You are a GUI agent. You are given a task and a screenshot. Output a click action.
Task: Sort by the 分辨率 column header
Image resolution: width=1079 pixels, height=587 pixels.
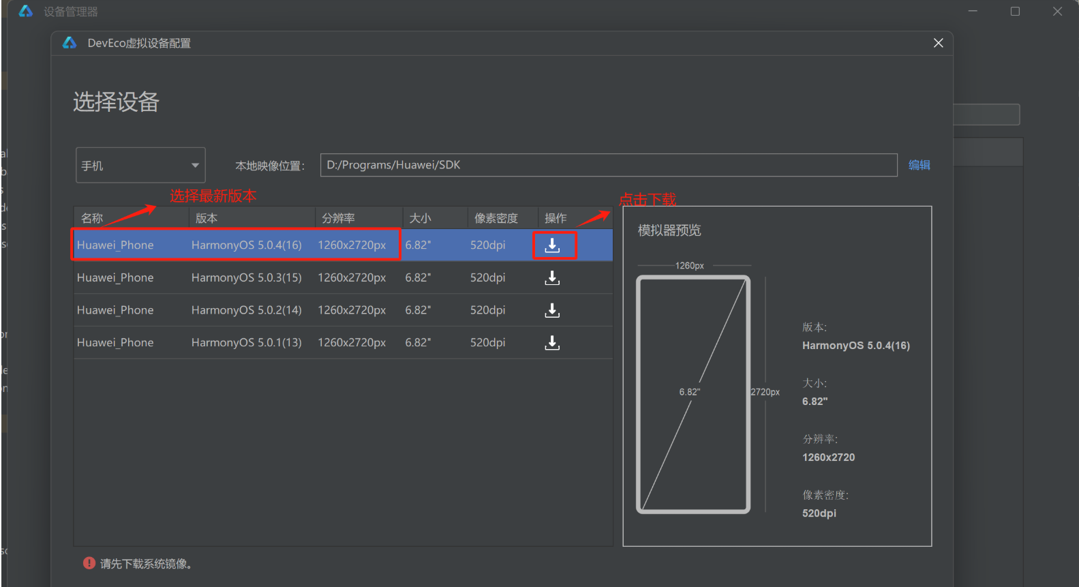[x=359, y=218]
